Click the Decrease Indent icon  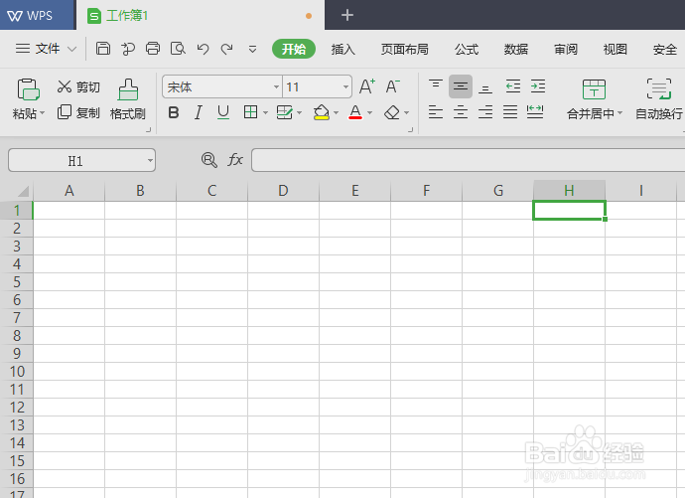tap(513, 86)
